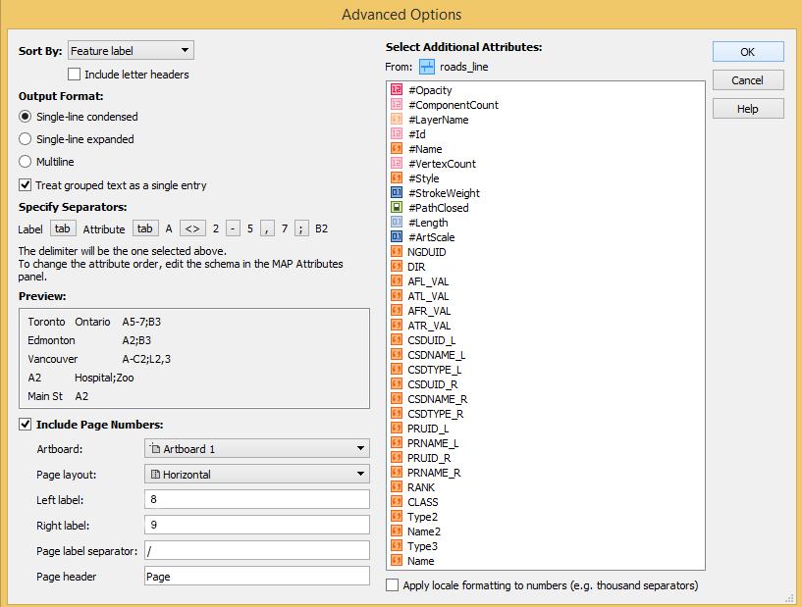Click the AFL_VAL string attribute icon

tap(397, 281)
